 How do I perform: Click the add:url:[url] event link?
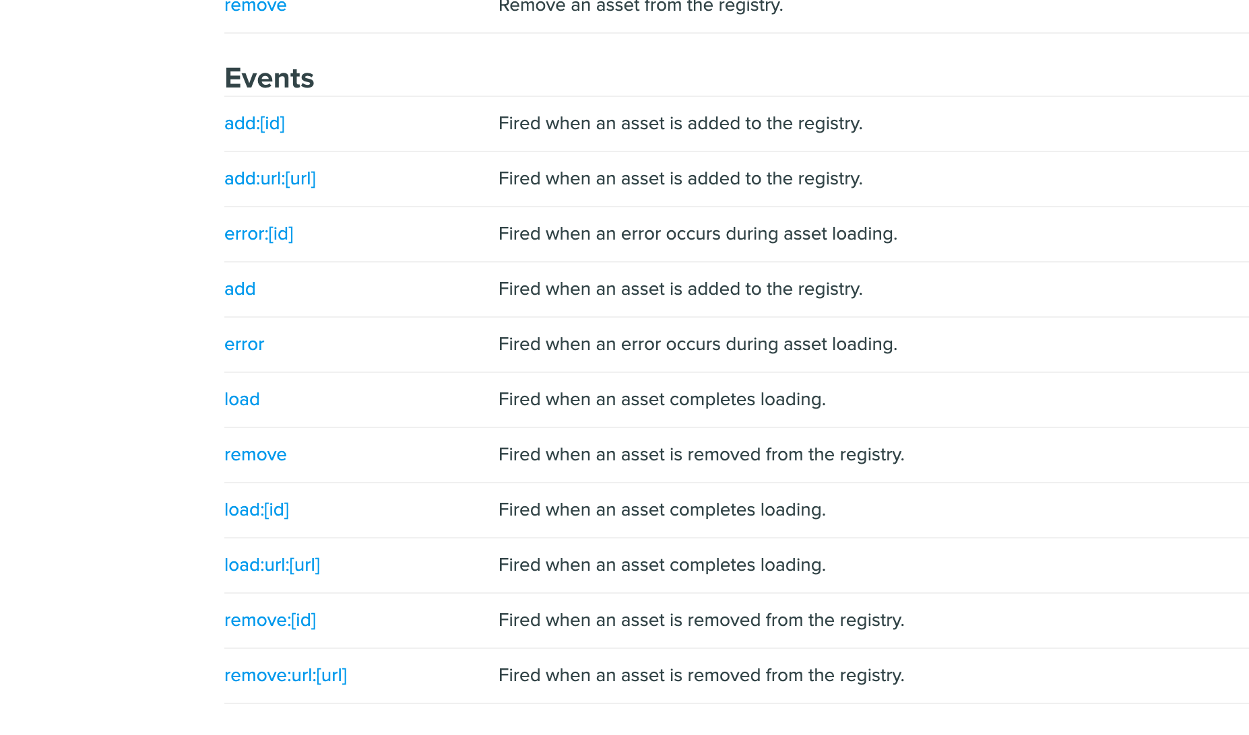tap(269, 179)
